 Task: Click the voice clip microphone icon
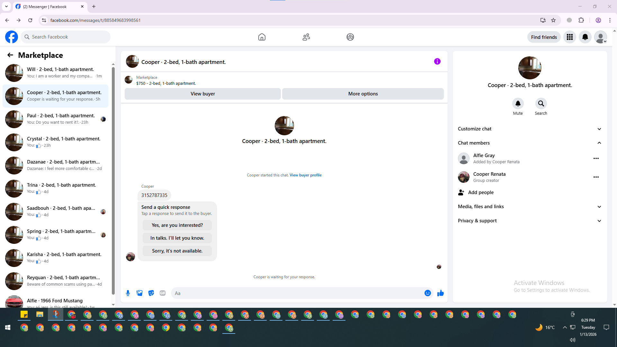coord(128,293)
